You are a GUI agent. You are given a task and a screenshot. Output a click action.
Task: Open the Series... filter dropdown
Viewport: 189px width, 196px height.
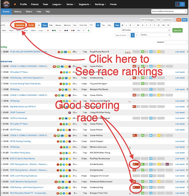(155, 35)
